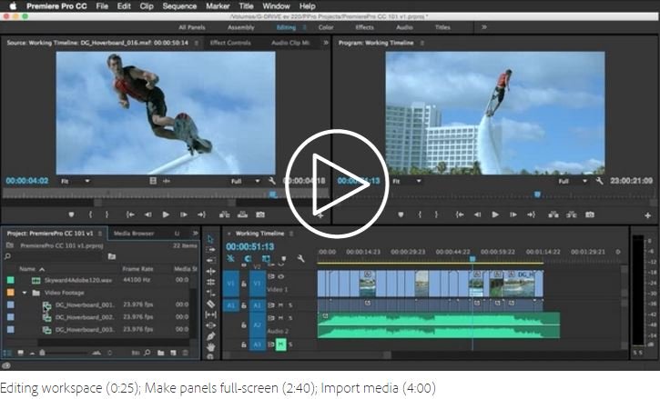
Task: Click the Lift button in the Program monitor
Action: (x=553, y=214)
